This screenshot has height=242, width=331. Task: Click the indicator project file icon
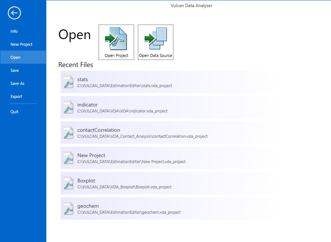[68, 107]
